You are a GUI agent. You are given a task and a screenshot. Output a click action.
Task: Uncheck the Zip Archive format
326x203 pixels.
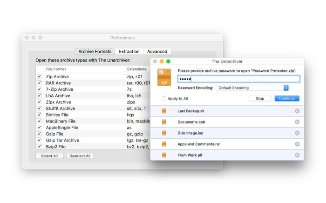click(x=39, y=76)
